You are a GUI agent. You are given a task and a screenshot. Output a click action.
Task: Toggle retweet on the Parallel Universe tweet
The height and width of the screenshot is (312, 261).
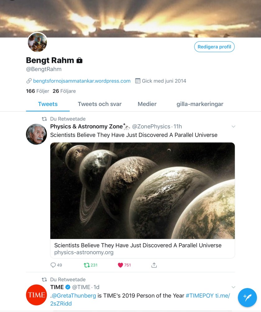pyautogui.click(x=87, y=265)
